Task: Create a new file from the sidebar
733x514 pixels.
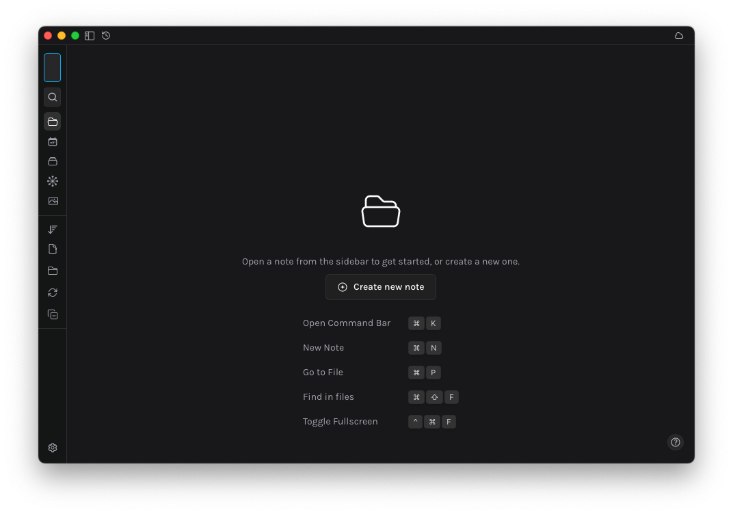Action: pyautogui.click(x=52, y=248)
